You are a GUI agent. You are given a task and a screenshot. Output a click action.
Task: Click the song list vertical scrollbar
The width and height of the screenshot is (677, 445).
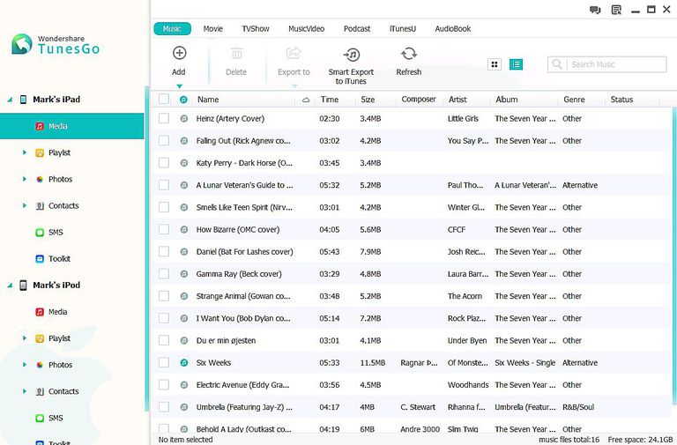coord(675,255)
